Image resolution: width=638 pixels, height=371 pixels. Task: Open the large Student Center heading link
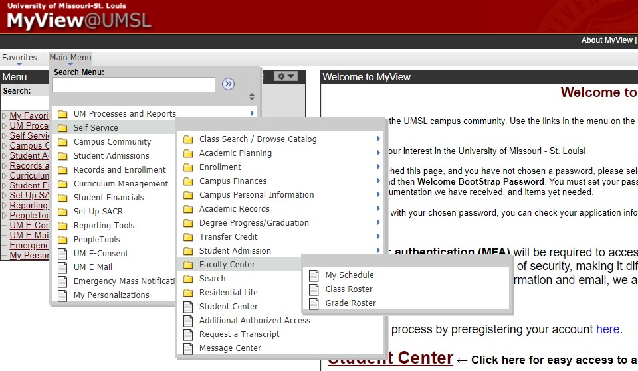(x=390, y=359)
